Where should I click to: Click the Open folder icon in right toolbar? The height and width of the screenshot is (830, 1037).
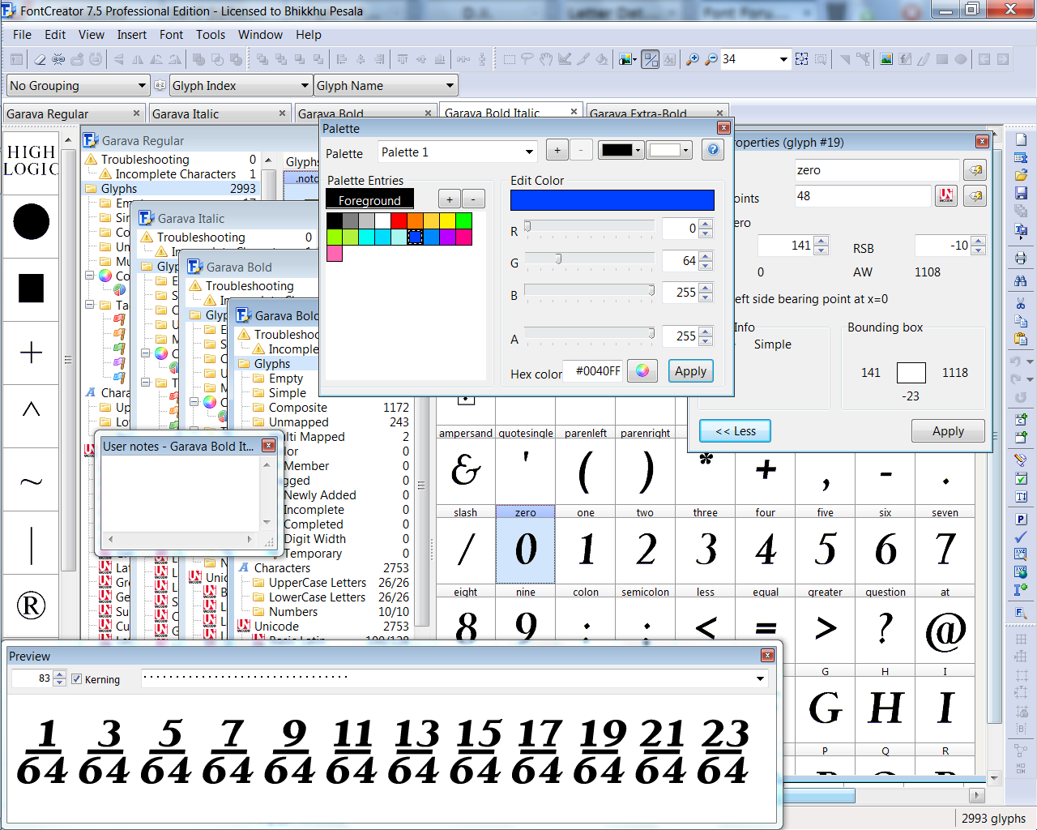[x=1021, y=175]
